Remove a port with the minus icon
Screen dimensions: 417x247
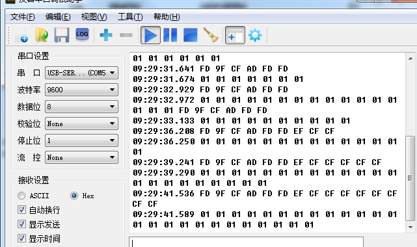click(x=126, y=35)
